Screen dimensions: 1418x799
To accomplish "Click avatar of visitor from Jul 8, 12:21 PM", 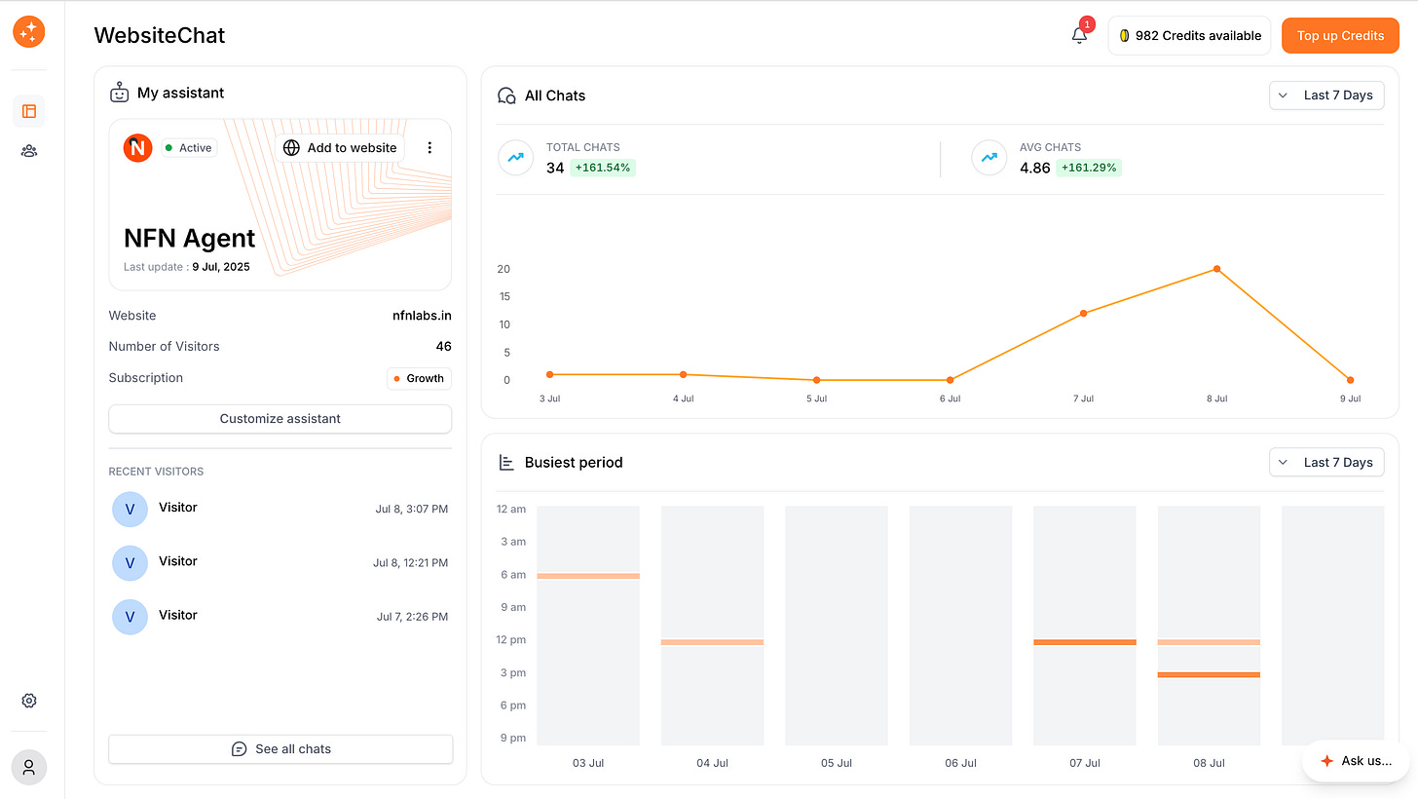I will (x=130, y=563).
